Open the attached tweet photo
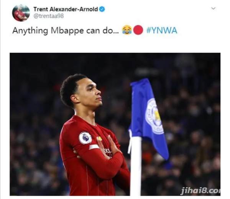 click(x=115, y=124)
